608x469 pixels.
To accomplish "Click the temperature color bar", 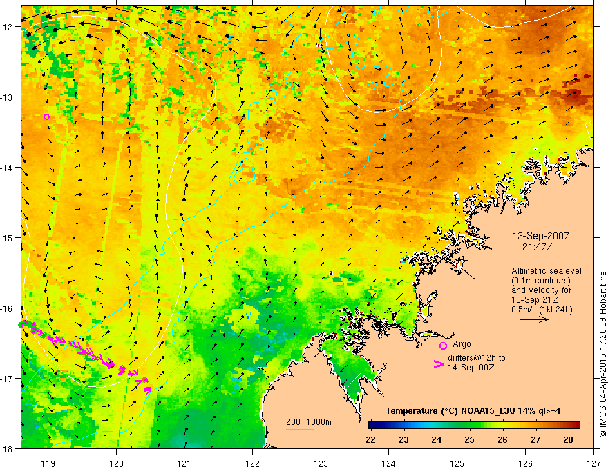I will click(474, 425).
